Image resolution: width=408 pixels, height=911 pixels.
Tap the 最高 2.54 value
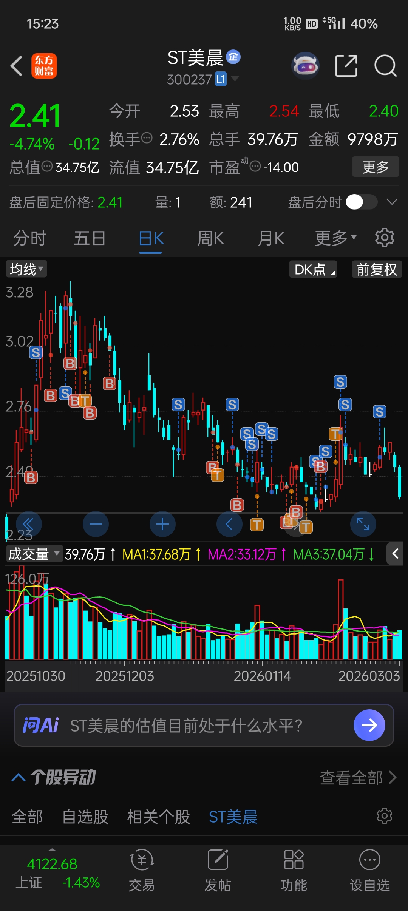click(x=284, y=111)
